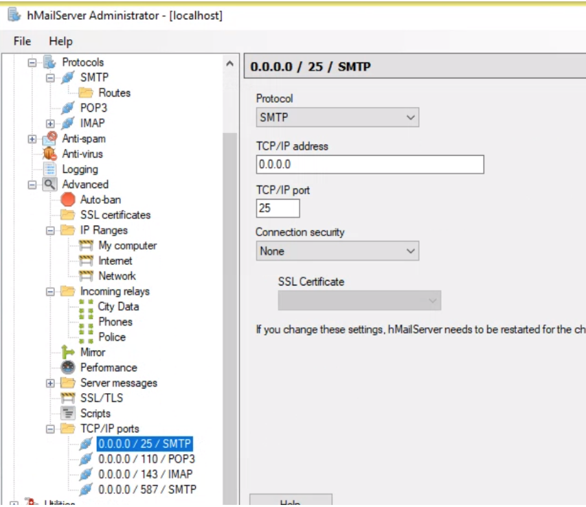Click the red Auto-ban stop icon
Image resolution: width=586 pixels, height=507 pixels.
click(x=67, y=200)
